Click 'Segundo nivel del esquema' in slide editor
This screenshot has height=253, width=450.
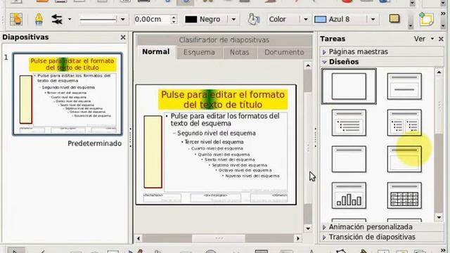[x=217, y=134]
